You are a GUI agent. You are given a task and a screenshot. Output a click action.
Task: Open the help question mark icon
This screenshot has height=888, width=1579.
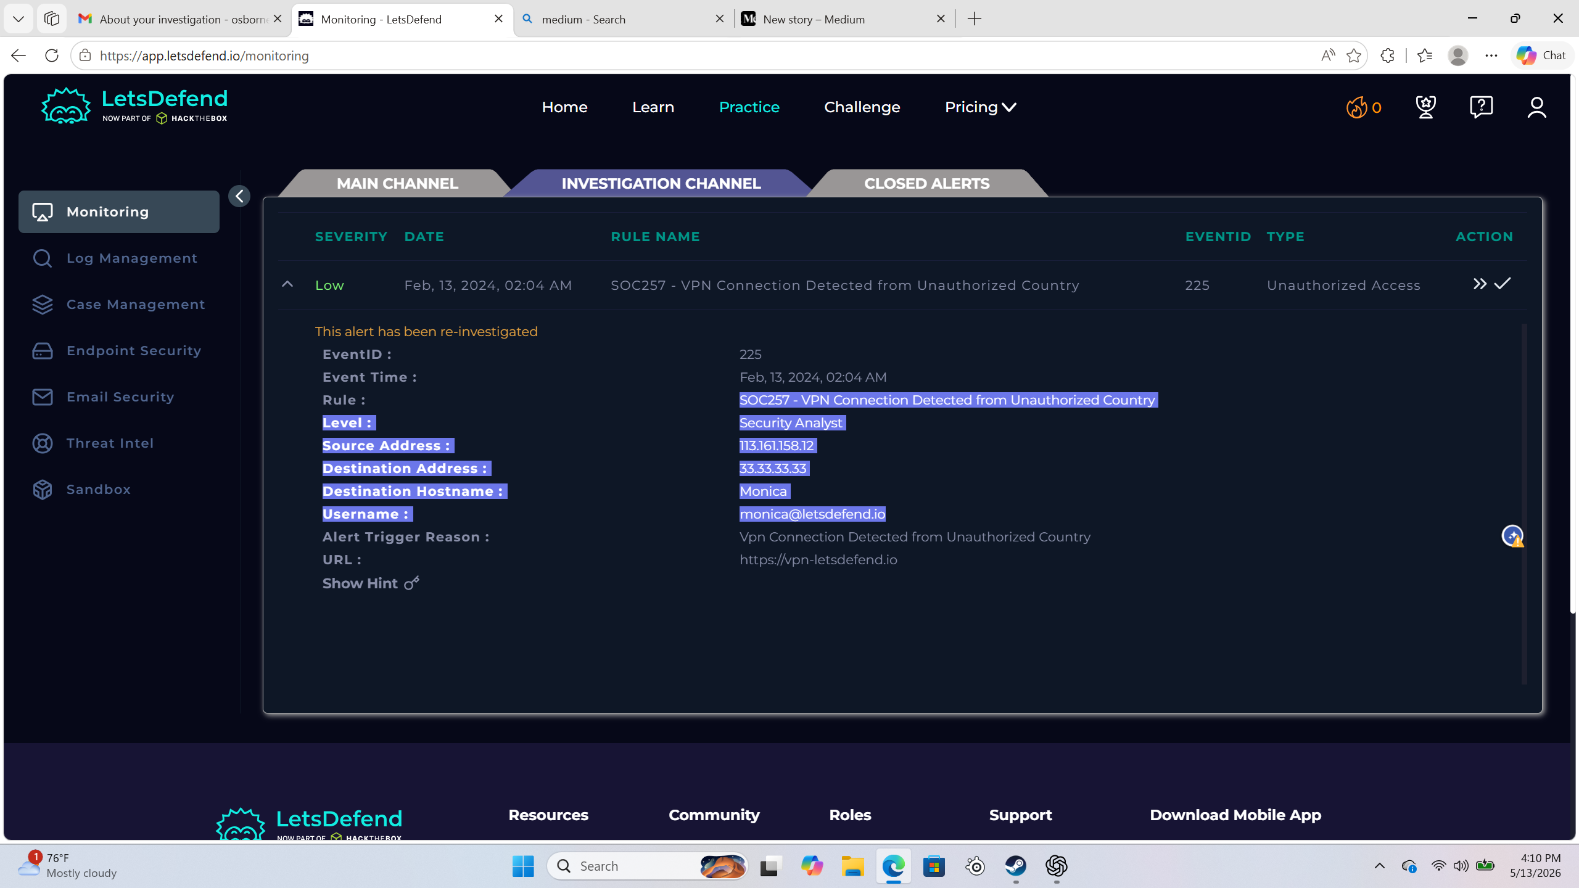1481,107
